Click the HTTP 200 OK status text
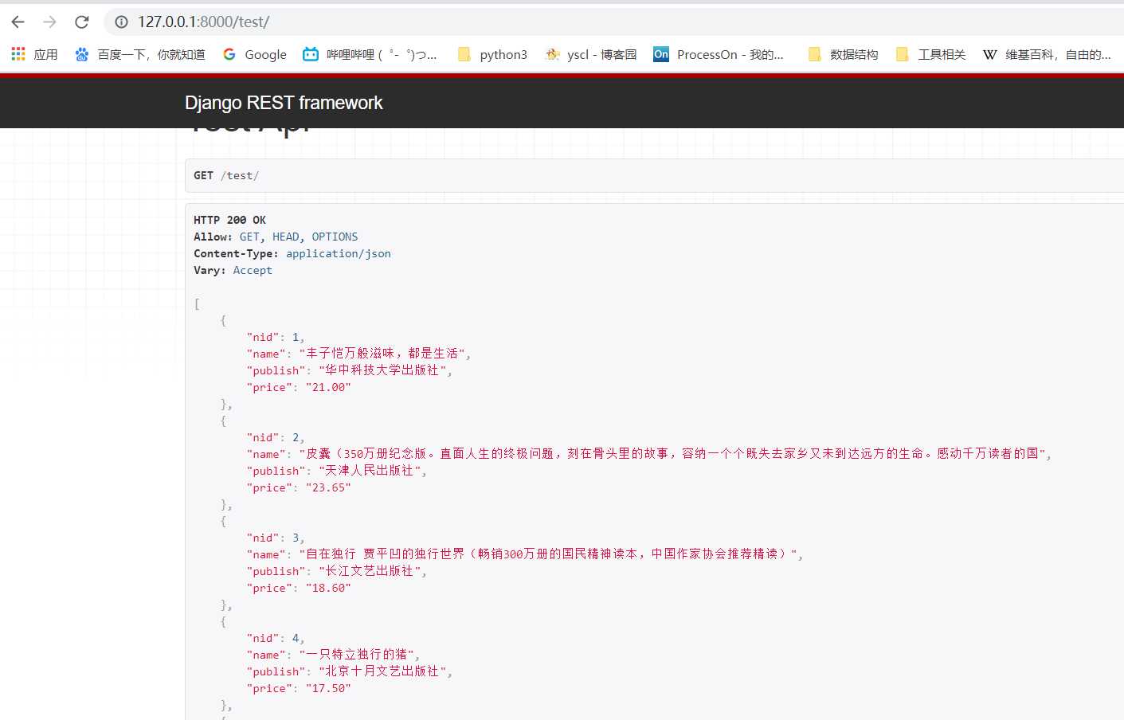This screenshot has height=720, width=1124. click(229, 220)
